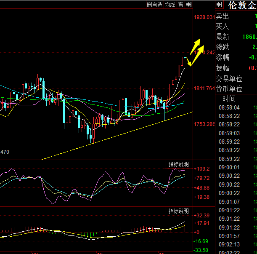Click the 最新 latest price label
257x254 pixels.
[223, 37]
